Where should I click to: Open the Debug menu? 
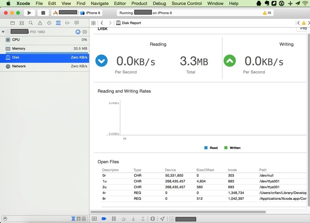click(159, 3)
